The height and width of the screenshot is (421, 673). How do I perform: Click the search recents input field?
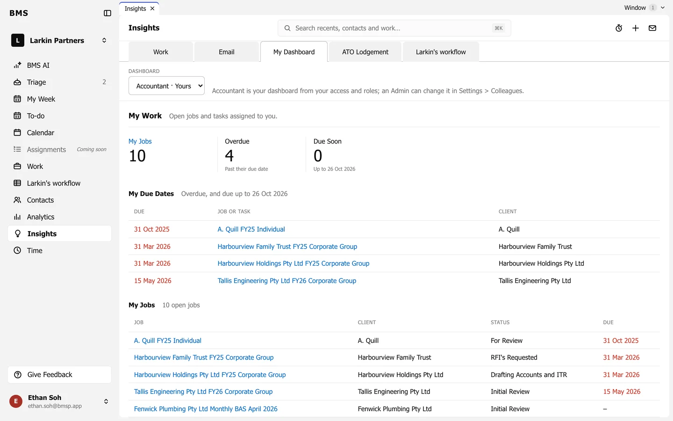tap(394, 28)
